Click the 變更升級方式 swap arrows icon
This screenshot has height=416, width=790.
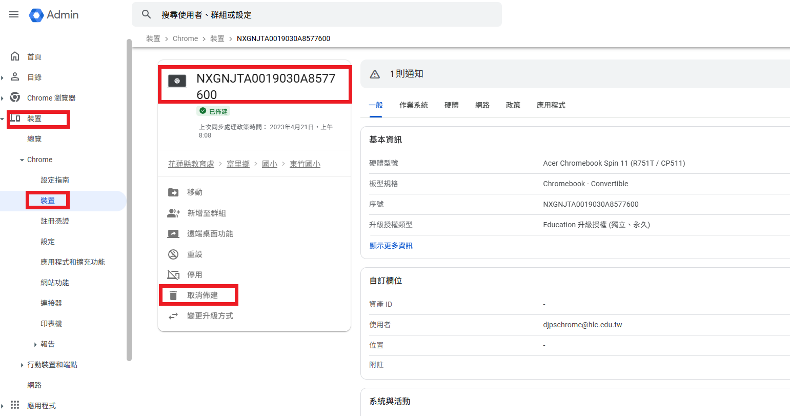(173, 316)
